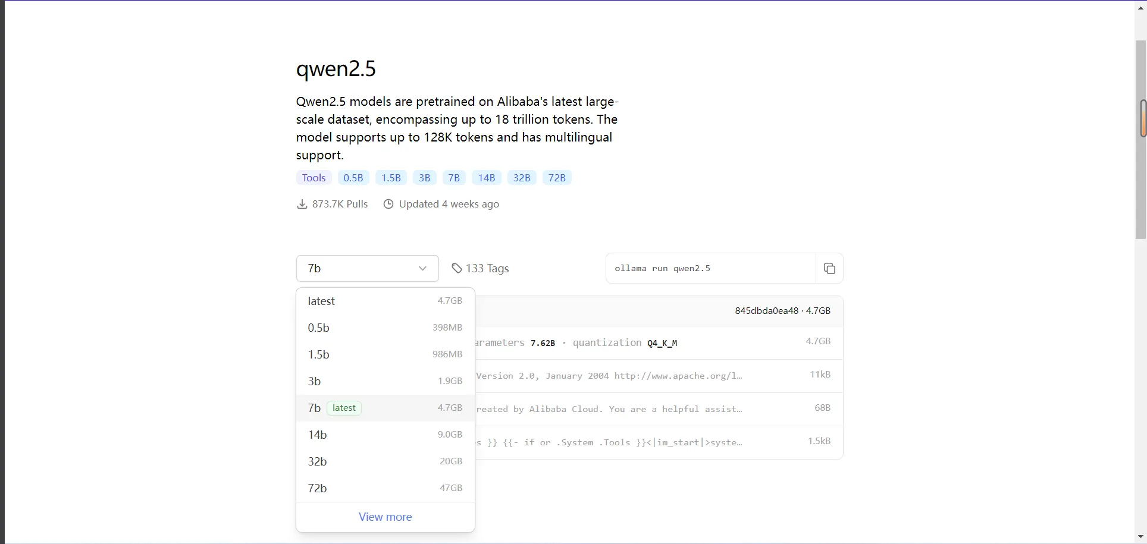Choose the 0.5b model from list

pyautogui.click(x=385, y=328)
